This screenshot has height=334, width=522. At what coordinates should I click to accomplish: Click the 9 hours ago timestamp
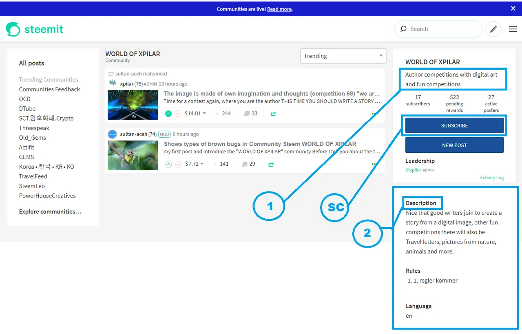coord(186,134)
